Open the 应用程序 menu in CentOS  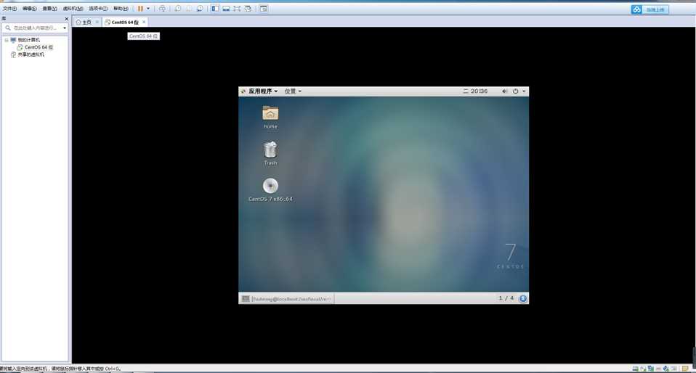click(x=263, y=91)
